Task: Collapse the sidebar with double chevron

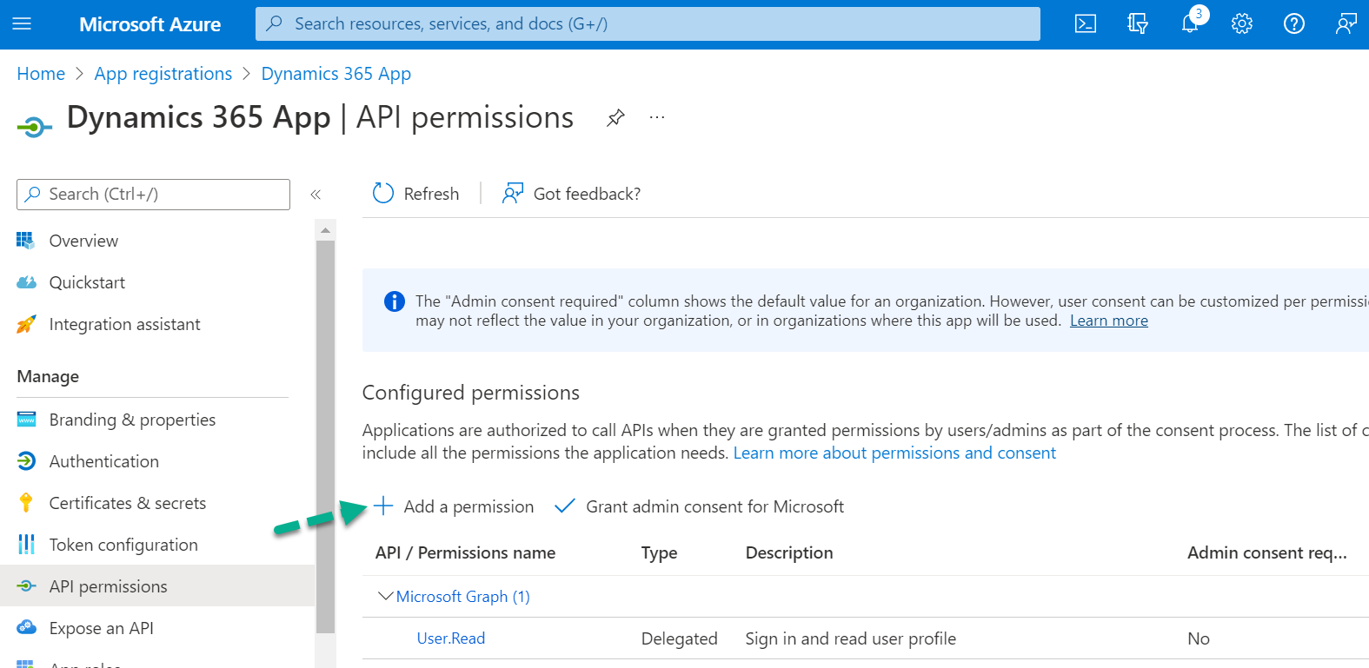Action: click(x=316, y=195)
